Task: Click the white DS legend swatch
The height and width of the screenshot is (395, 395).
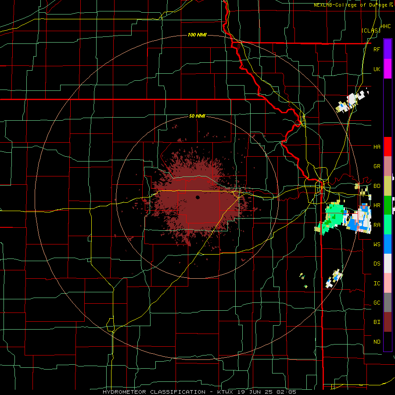Action: (388, 263)
